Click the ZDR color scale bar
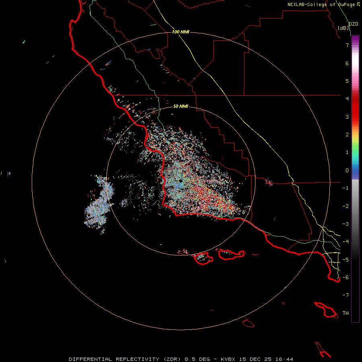Image resolution: width=362 pixels, height=362 pixels. 355,179
